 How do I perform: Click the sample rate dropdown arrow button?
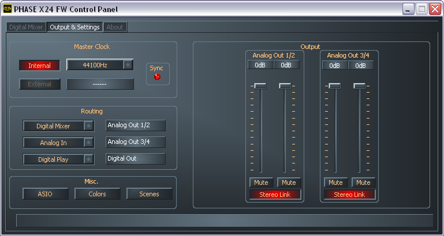[128, 65]
